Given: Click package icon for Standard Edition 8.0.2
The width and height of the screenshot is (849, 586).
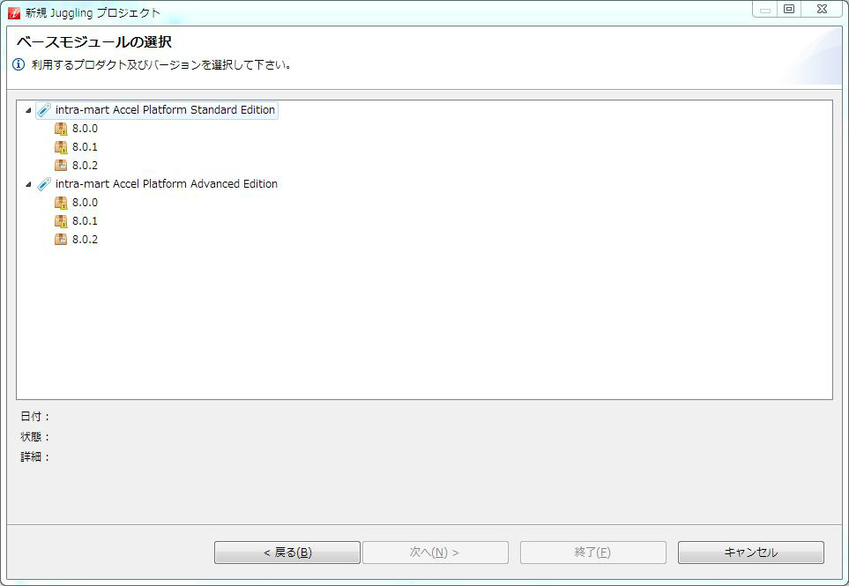Looking at the screenshot, I should [61, 166].
